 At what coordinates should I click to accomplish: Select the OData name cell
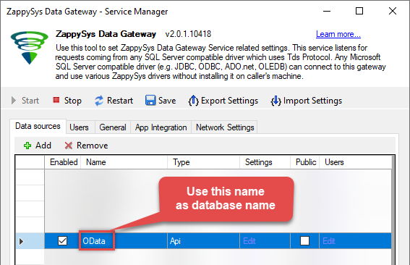[x=124, y=241]
